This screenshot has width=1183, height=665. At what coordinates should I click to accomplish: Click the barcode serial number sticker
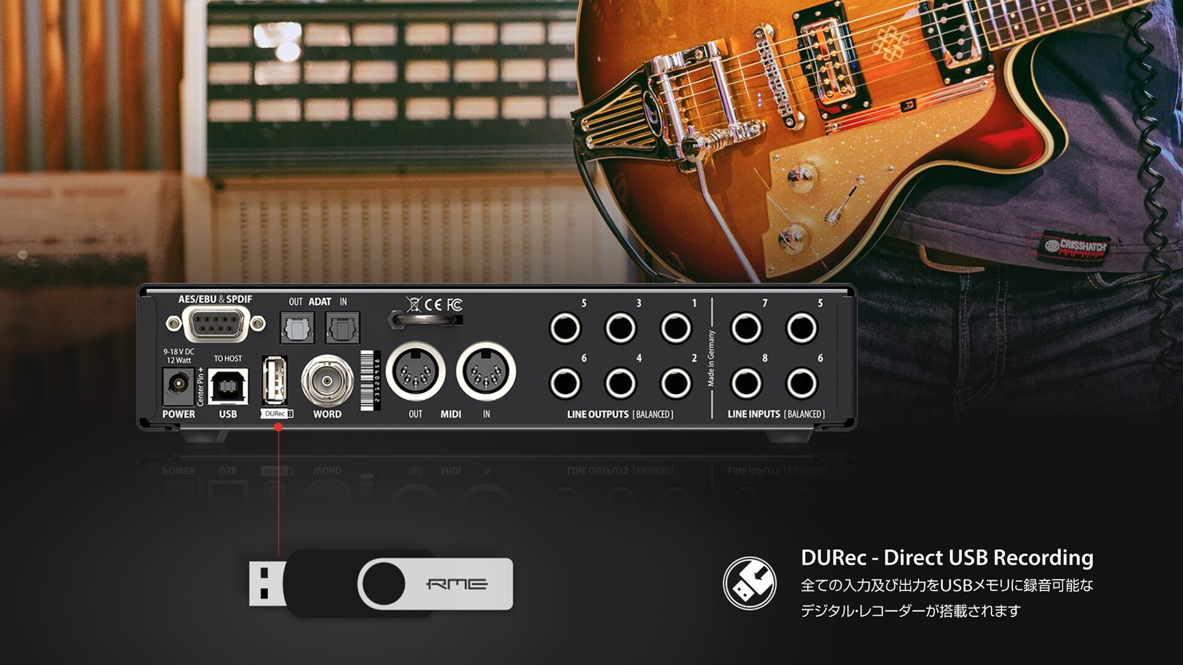tap(370, 381)
